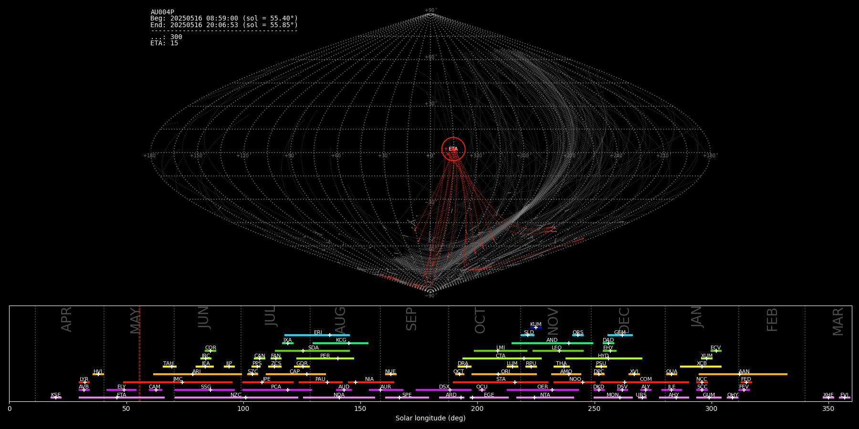Click the EVI shower label
Viewport: 859px width, 429px height.
[x=844, y=395]
